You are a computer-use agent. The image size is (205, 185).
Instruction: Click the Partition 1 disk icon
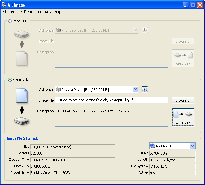[x=153, y=146]
